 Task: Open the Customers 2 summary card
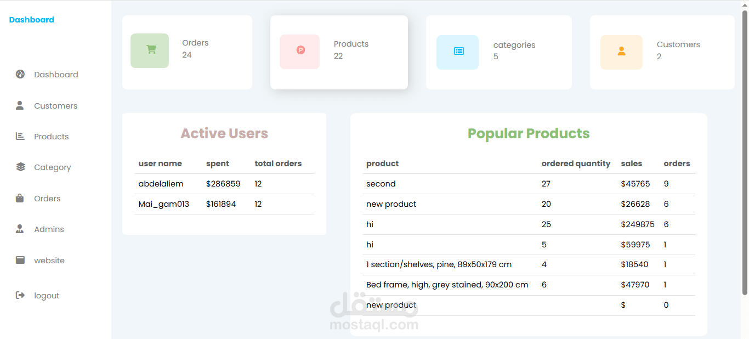pyautogui.click(x=662, y=52)
